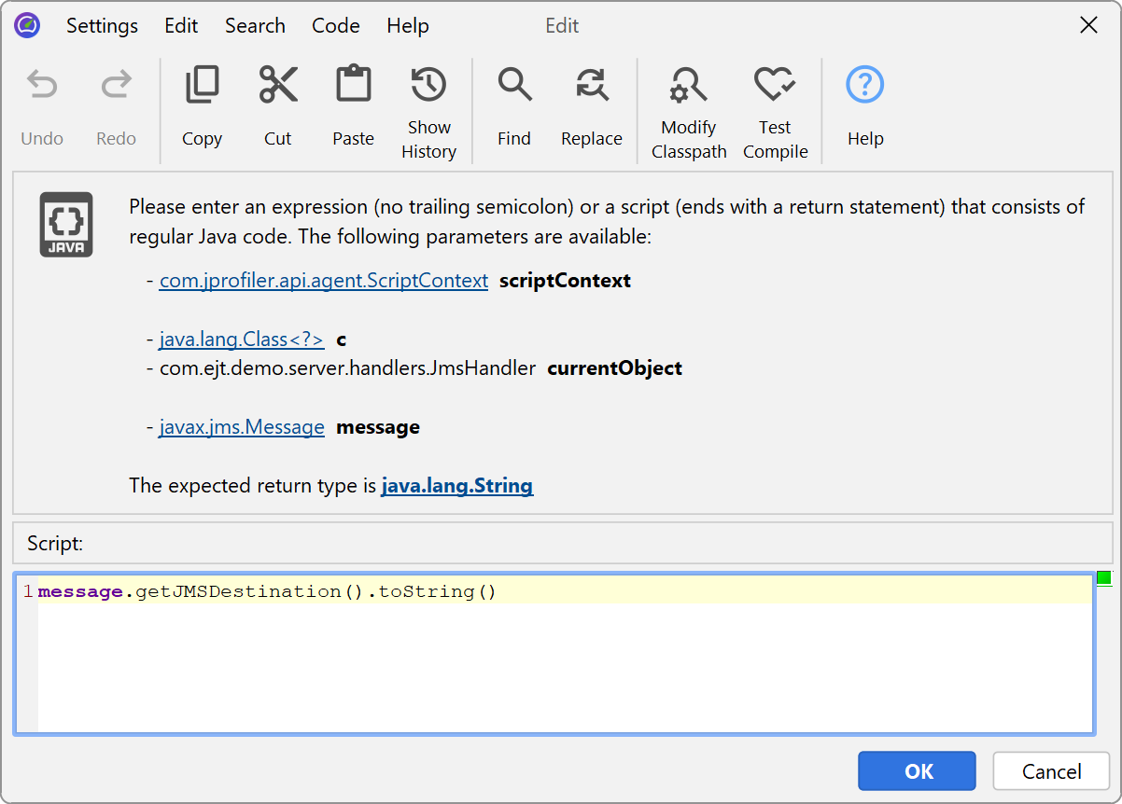The height and width of the screenshot is (804, 1122).
Task: Click the Replace toolbar icon
Action: tap(591, 86)
